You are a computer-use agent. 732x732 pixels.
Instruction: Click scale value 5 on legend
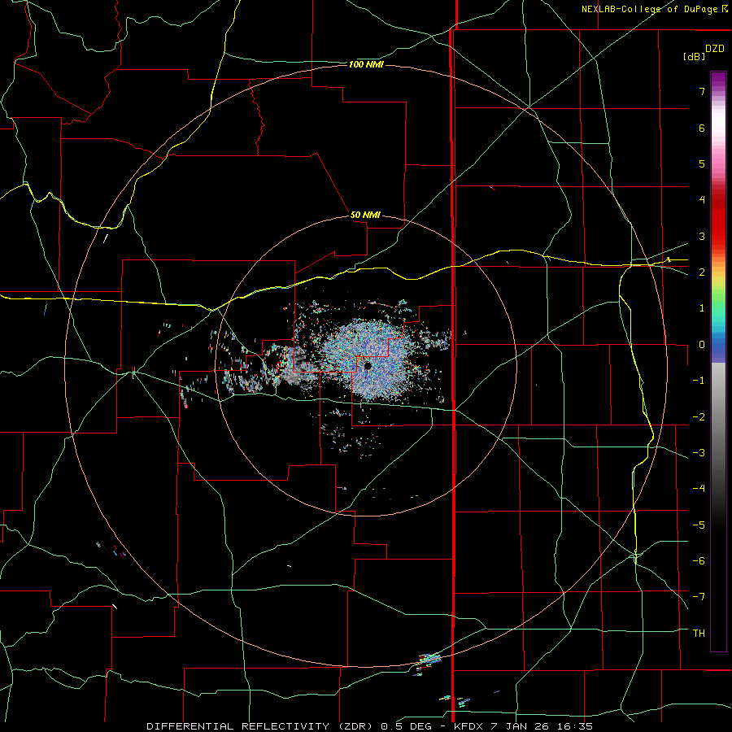click(702, 163)
